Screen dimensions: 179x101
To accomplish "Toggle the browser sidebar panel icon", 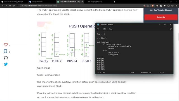I will (x=168, y=6).
